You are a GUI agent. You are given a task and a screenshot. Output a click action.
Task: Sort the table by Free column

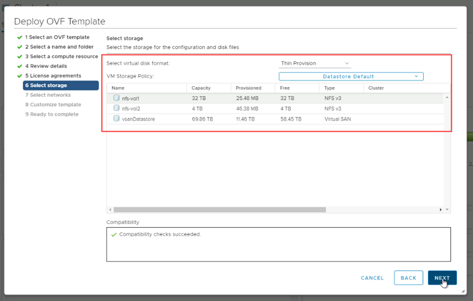[x=285, y=88]
